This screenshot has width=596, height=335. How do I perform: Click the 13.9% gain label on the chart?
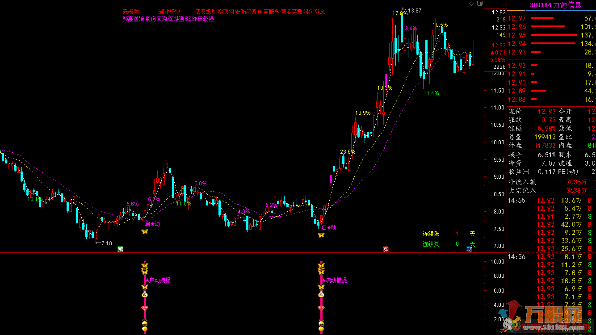pyautogui.click(x=363, y=113)
